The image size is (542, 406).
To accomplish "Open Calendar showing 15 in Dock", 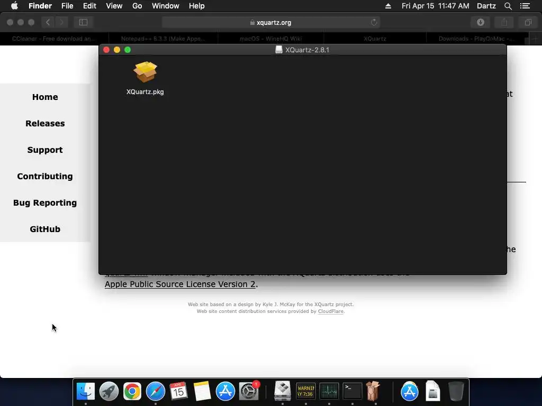I will pyautogui.click(x=179, y=391).
